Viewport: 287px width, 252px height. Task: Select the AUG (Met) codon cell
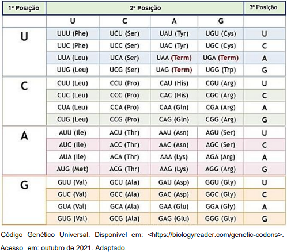pyautogui.click(x=73, y=169)
